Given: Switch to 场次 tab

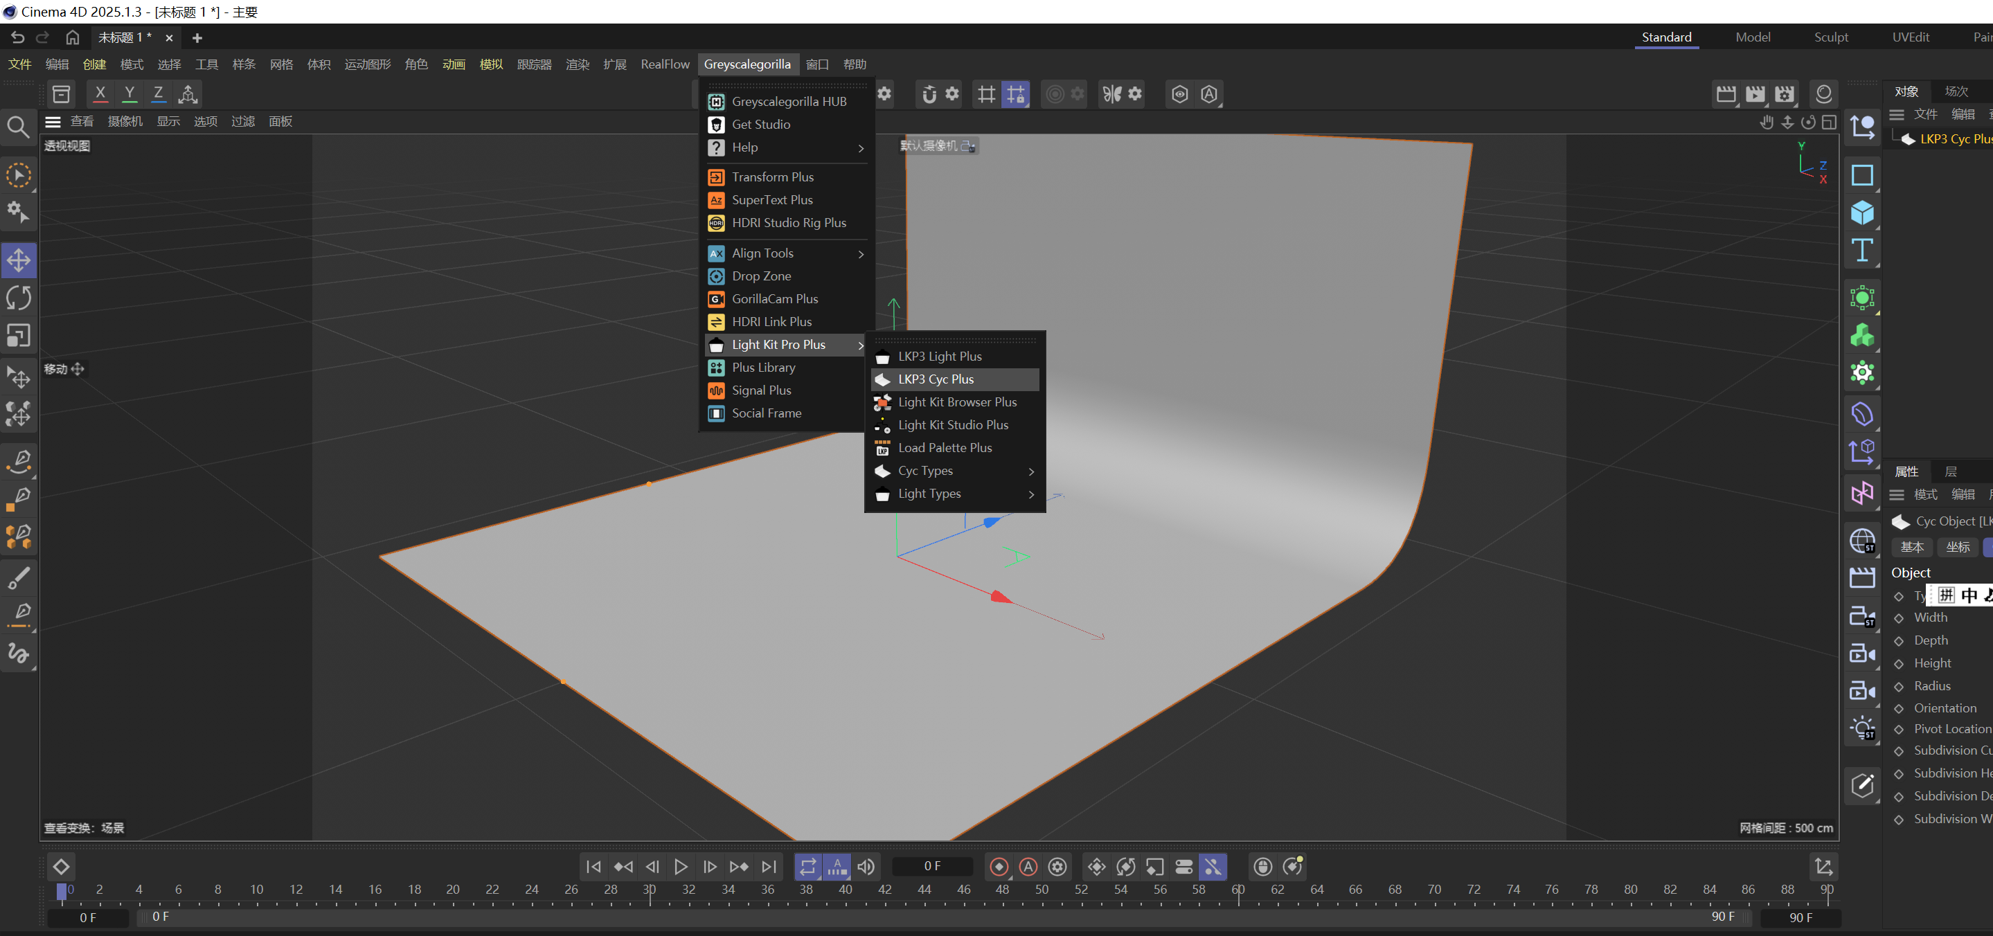Looking at the screenshot, I should 1956,91.
